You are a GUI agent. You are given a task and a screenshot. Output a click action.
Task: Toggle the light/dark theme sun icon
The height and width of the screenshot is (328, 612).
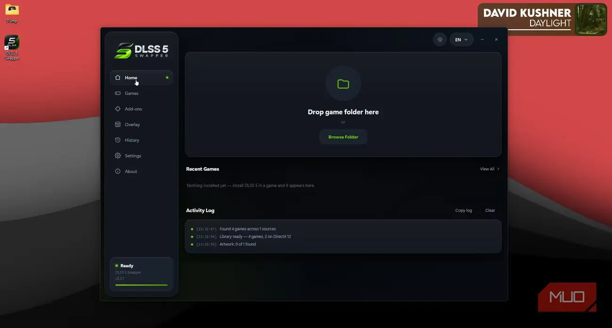pos(440,40)
